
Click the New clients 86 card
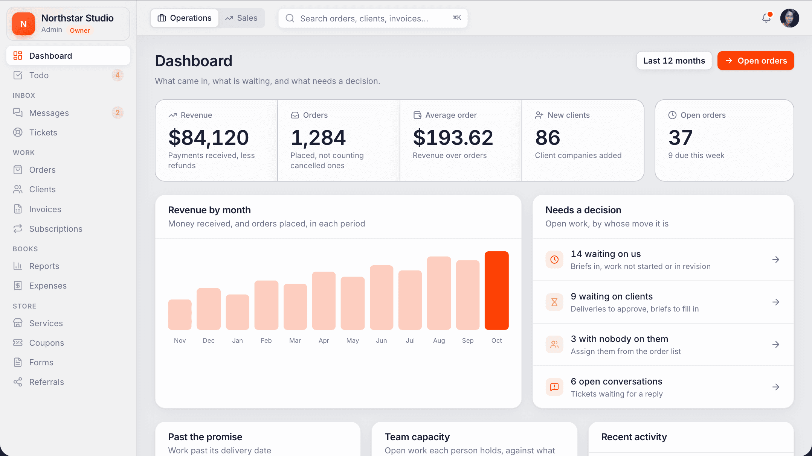pos(583,140)
